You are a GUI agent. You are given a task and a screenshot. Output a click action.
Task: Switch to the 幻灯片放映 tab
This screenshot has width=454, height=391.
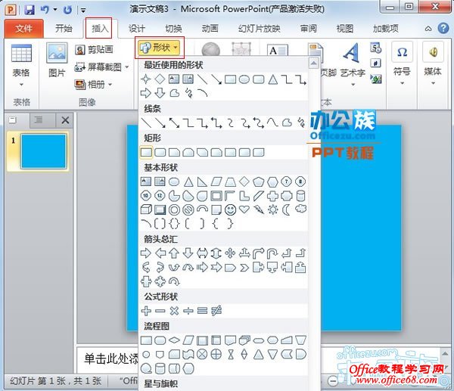coord(259,29)
